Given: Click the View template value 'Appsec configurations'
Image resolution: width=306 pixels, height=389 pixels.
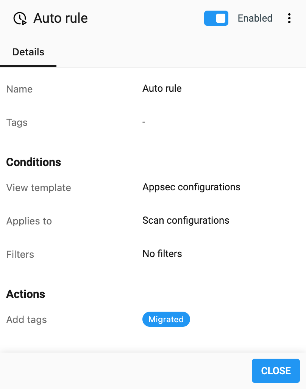Looking at the screenshot, I should [x=191, y=187].
